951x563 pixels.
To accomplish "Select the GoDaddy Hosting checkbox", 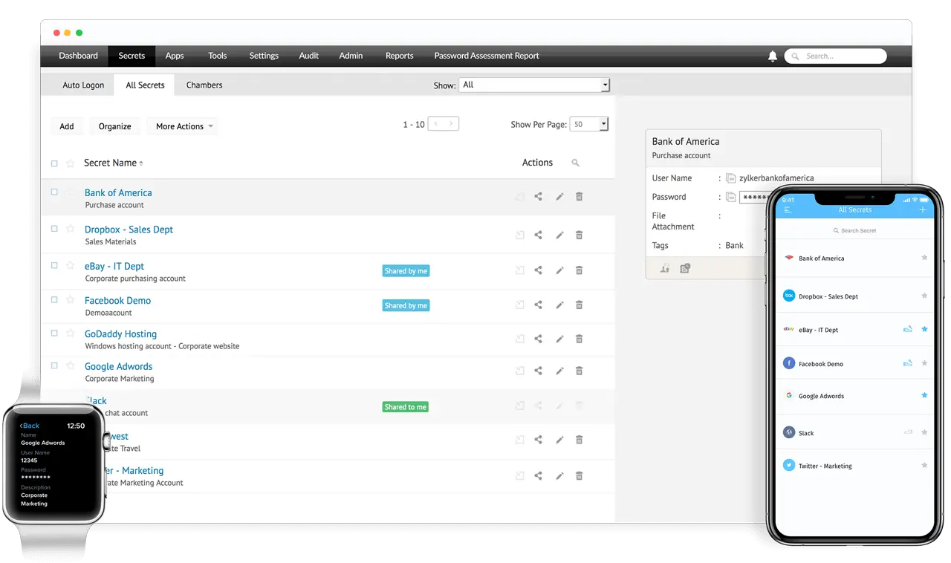I will coord(54,333).
